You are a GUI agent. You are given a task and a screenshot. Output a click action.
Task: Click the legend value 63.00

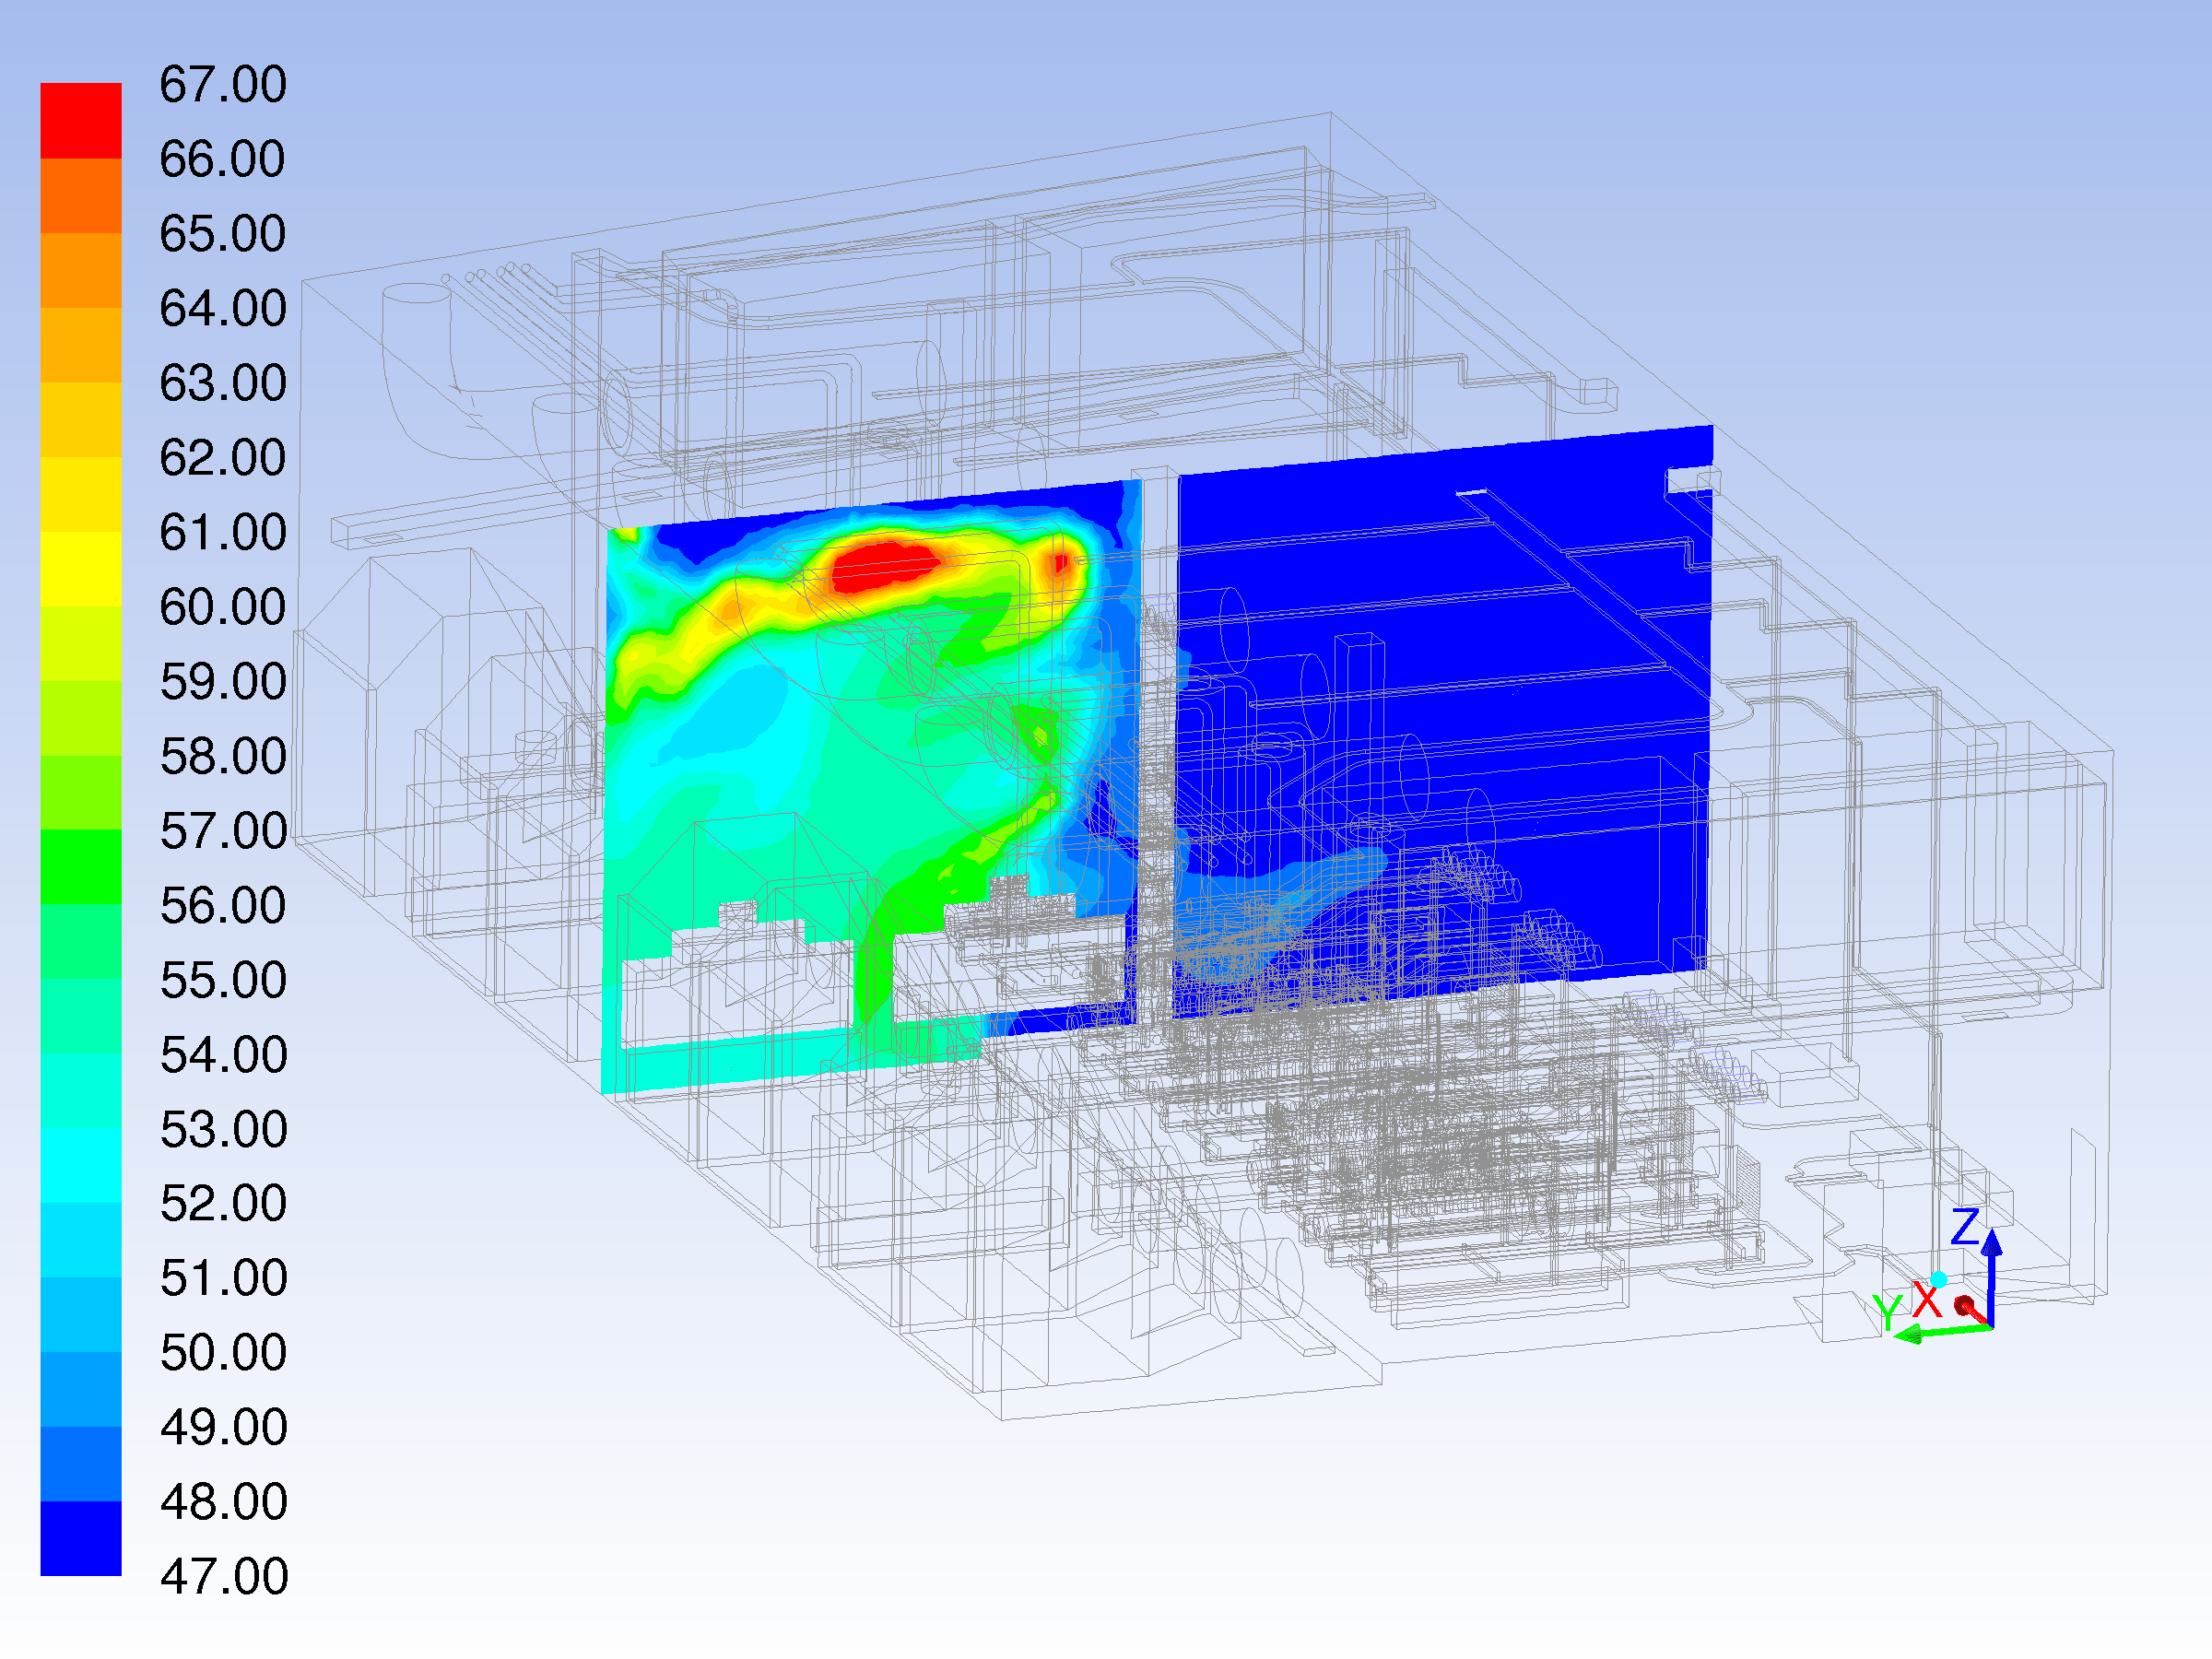coord(223,383)
